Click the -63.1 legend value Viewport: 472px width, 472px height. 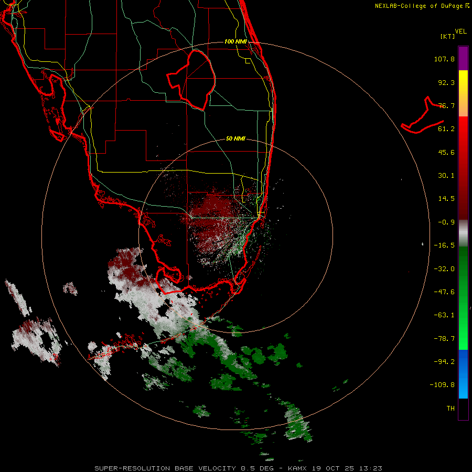(x=444, y=315)
